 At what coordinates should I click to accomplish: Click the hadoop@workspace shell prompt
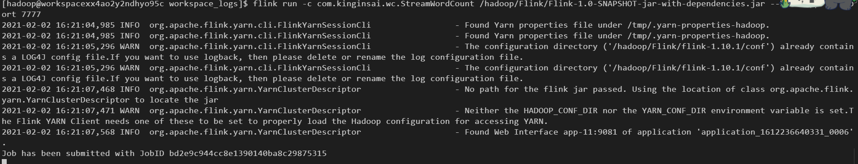124,4
